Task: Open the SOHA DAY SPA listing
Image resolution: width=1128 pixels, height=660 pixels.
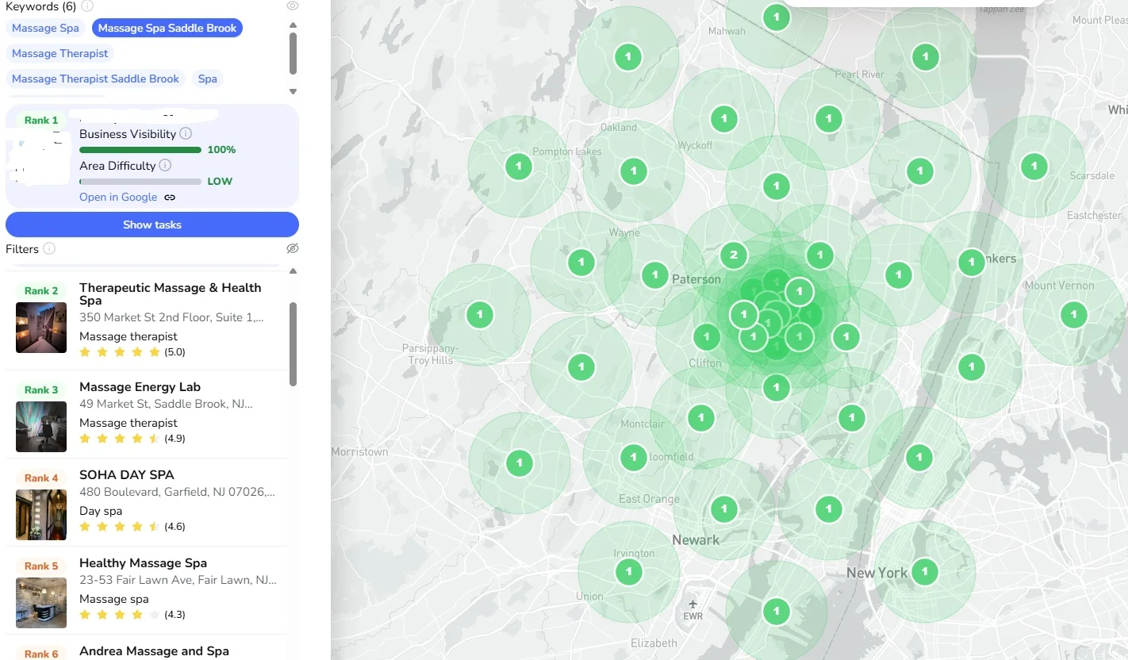Action: click(126, 475)
